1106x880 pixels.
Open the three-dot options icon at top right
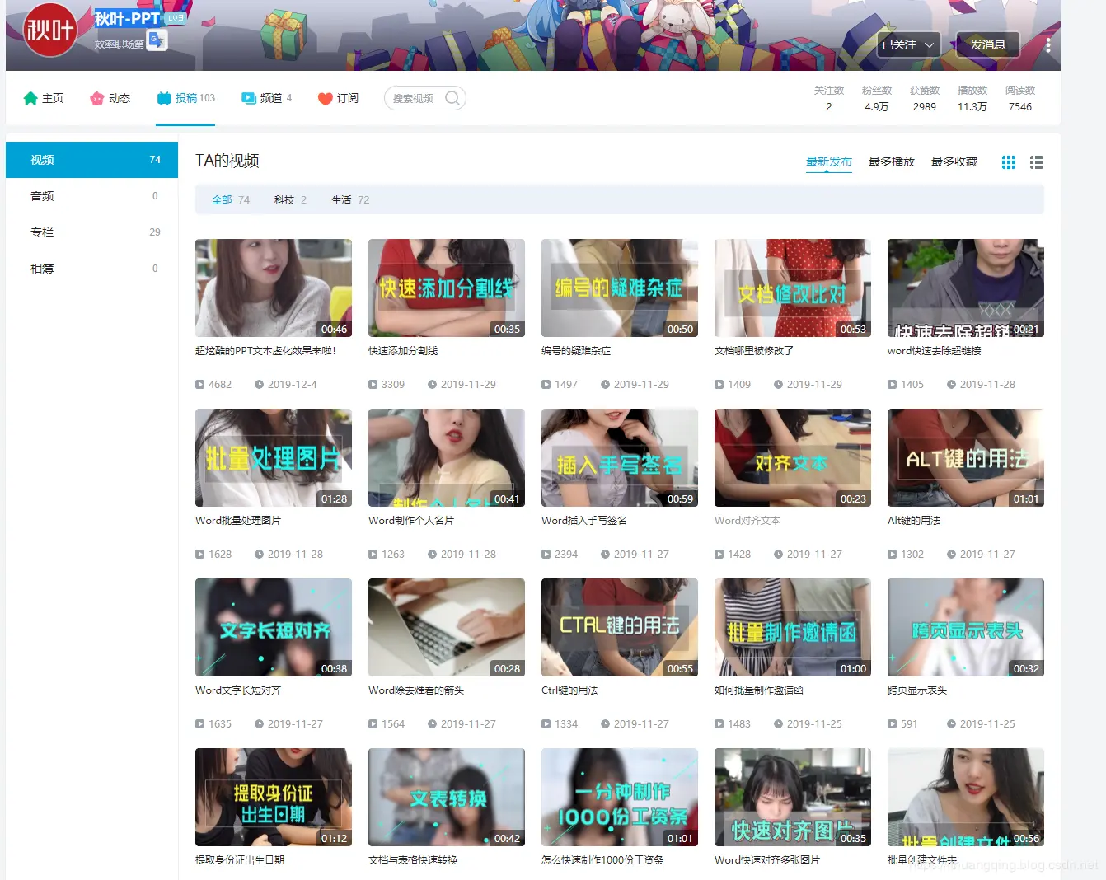[x=1047, y=44]
